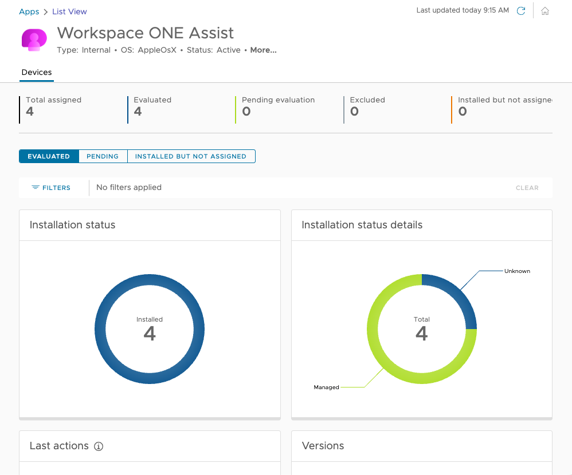
Task: Open the Devices tab
Action: coord(37,73)
